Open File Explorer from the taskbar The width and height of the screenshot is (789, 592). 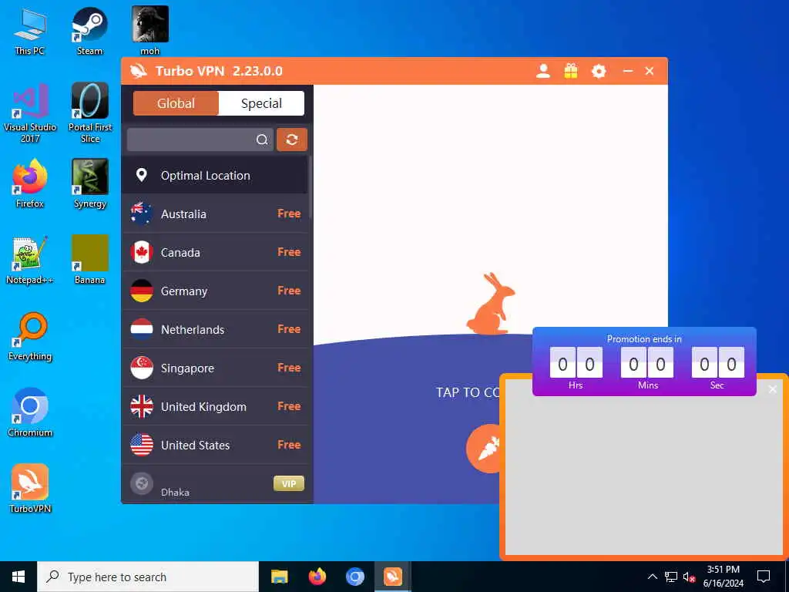[279, 577]
